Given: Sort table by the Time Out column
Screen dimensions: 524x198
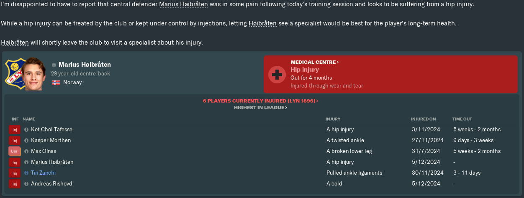Looking at the screenshot, I should [462, 119].
